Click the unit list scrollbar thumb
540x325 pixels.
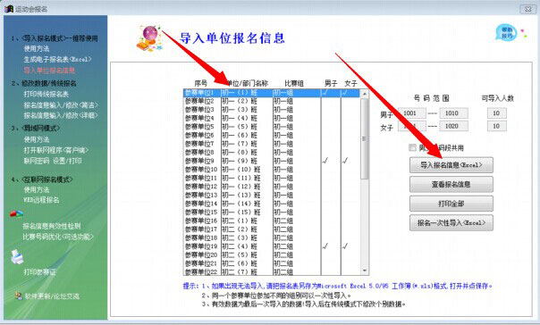click(x=365, y=138)
